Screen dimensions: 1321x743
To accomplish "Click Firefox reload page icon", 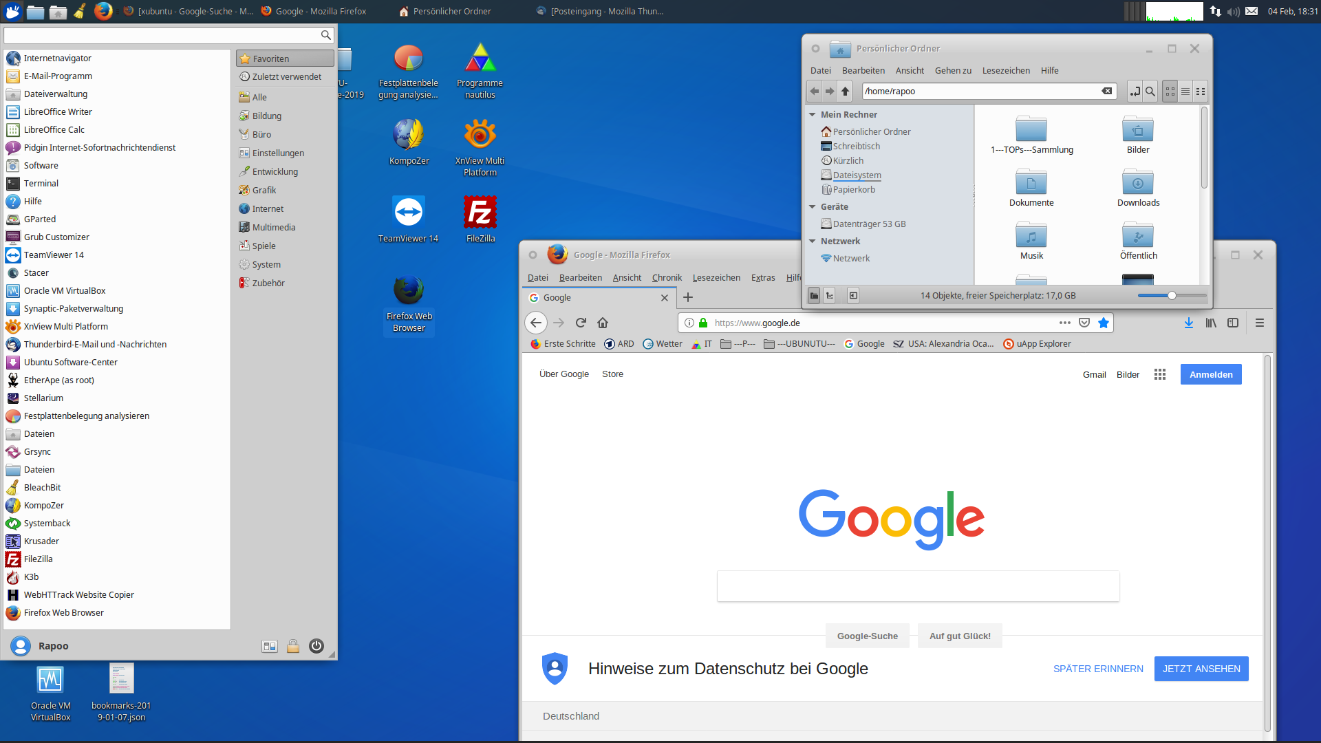I will 581,323.
